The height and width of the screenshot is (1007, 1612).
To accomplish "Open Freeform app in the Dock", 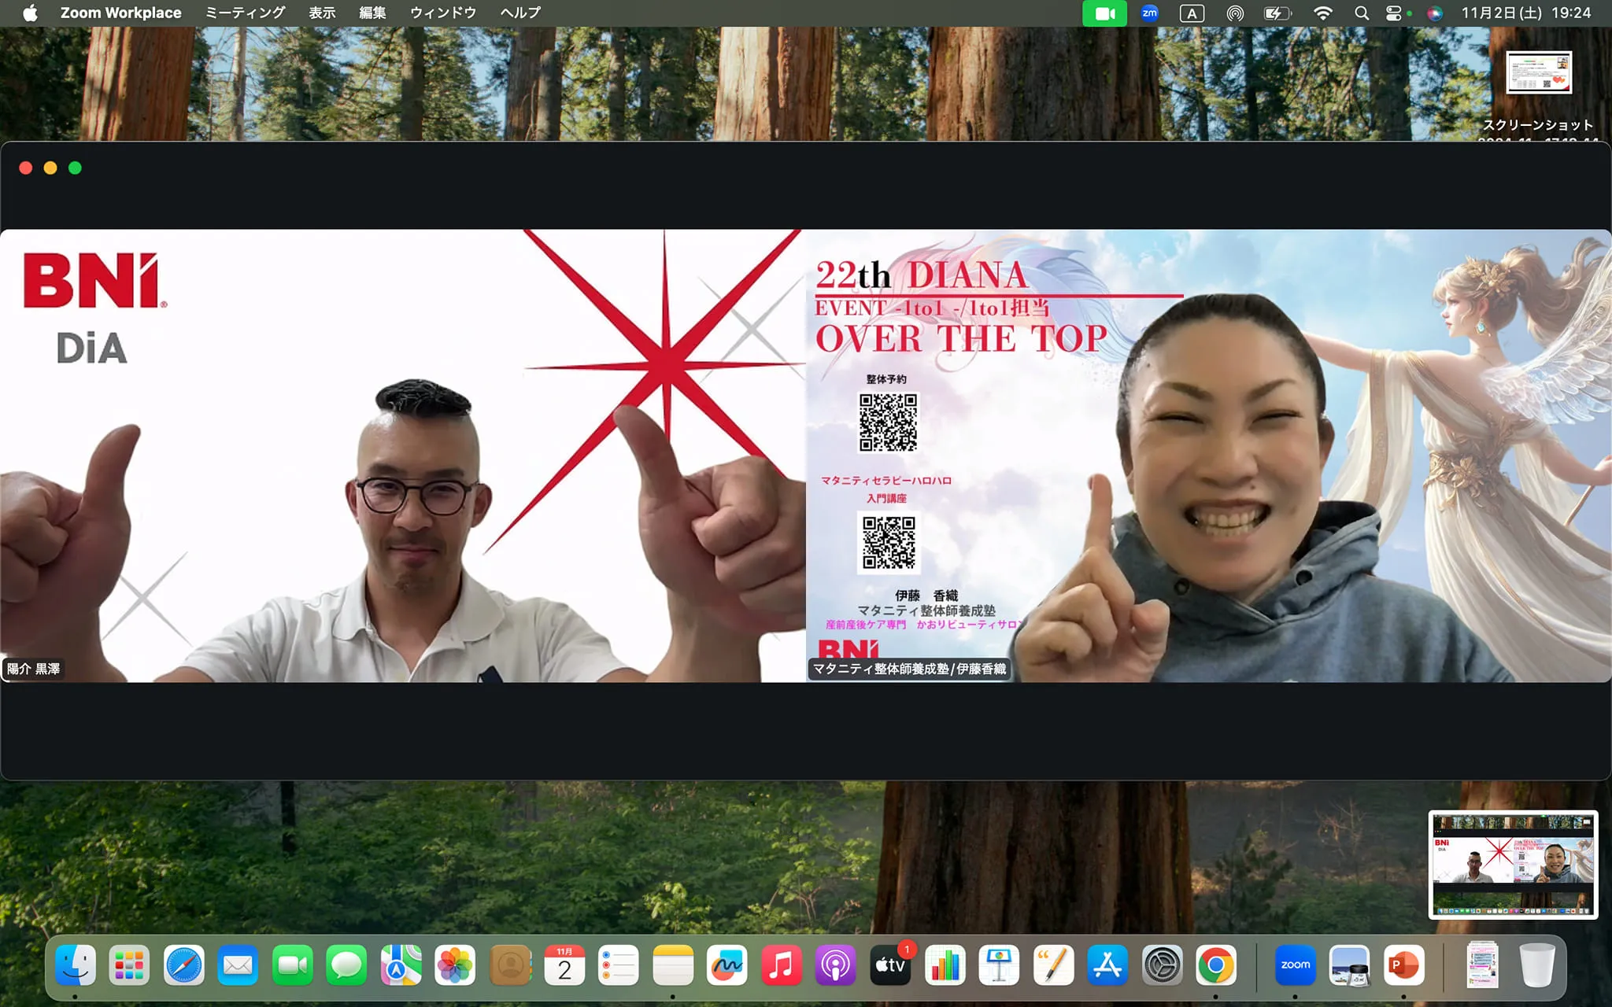I will tap(727, 965).
